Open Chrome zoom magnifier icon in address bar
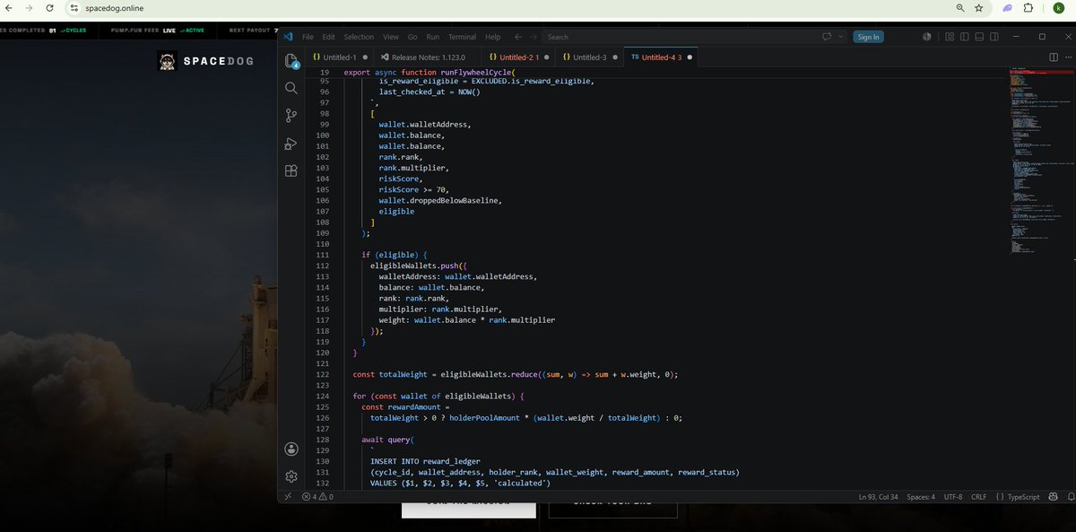This screenshot has height=532, width=1076. tap(960, 8)
